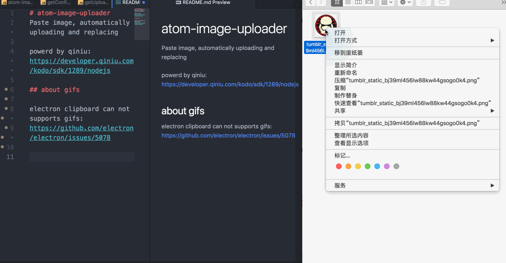Apply the gray tag color

tap(396, 166)
